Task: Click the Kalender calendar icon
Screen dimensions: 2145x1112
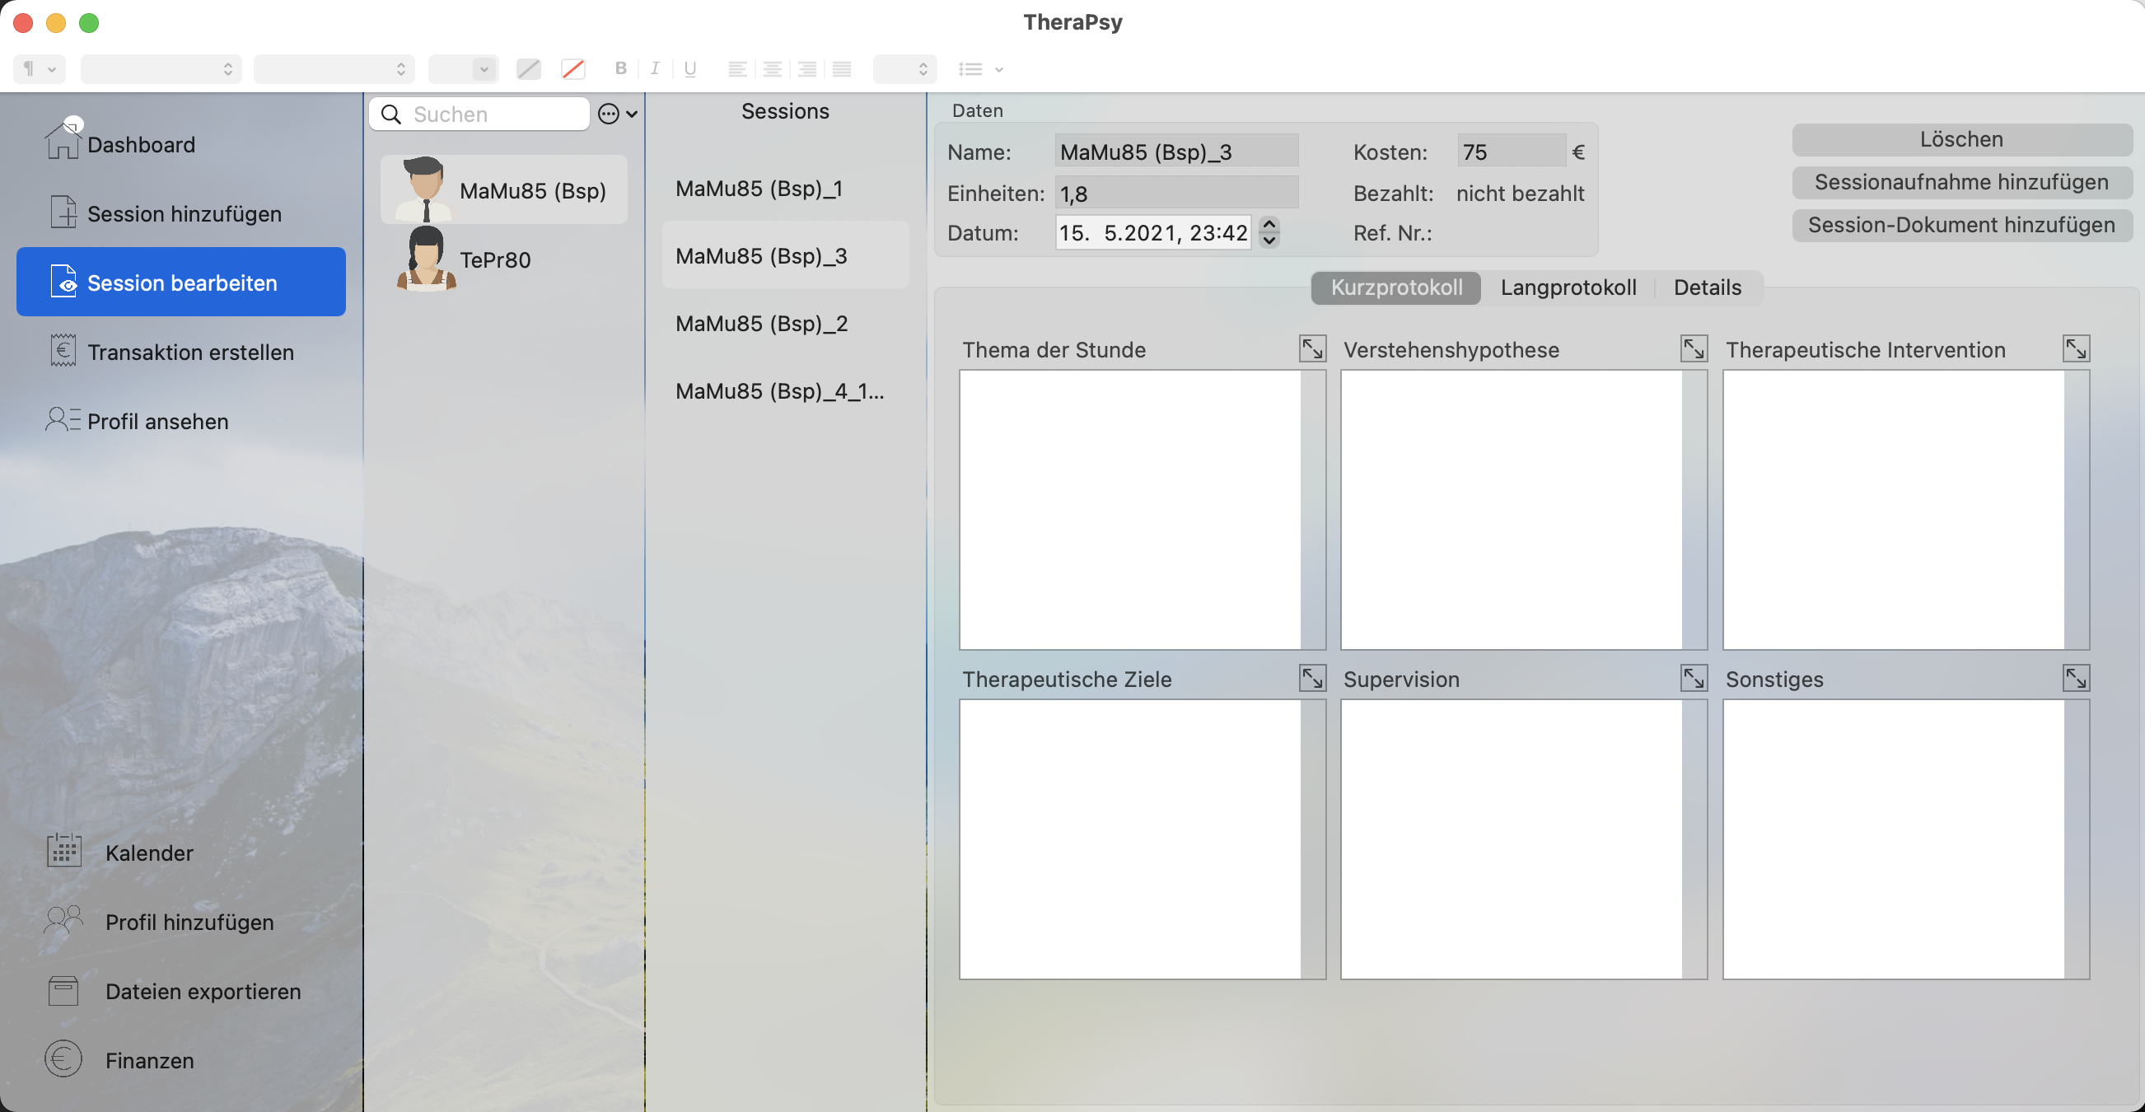Action: click(x=63, y=851)
